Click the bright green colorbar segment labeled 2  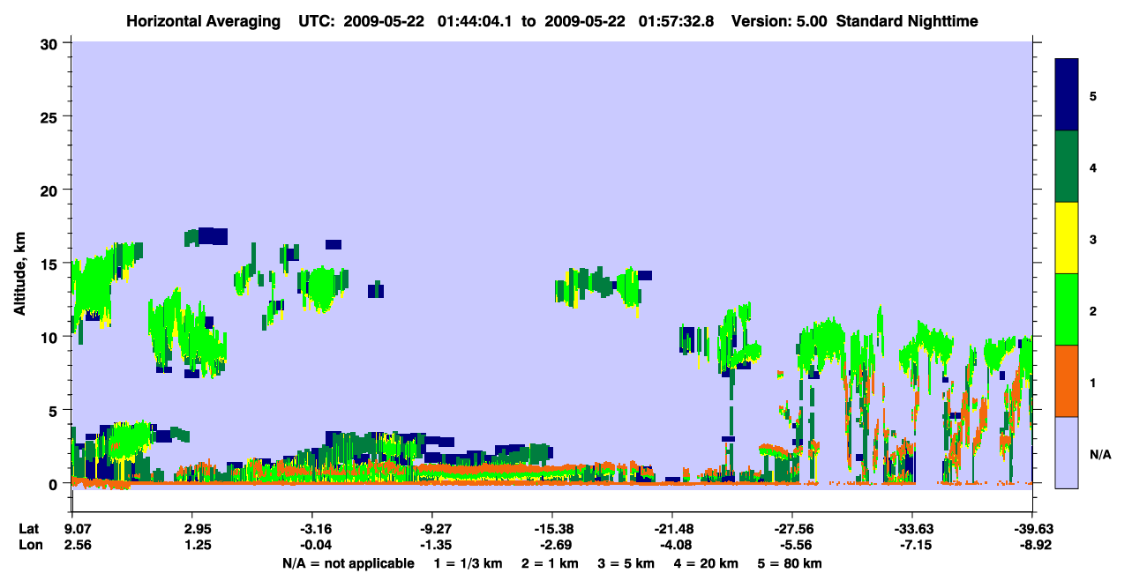(1067, 309)
